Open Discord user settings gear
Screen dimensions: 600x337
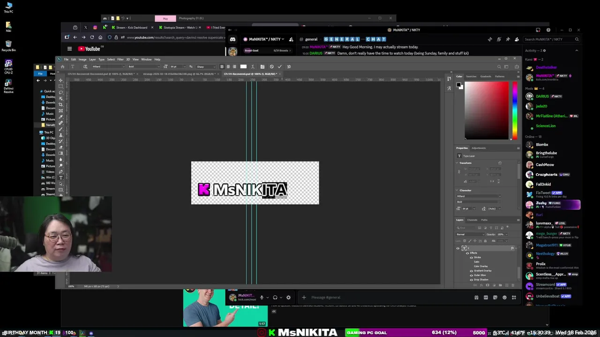288,297
